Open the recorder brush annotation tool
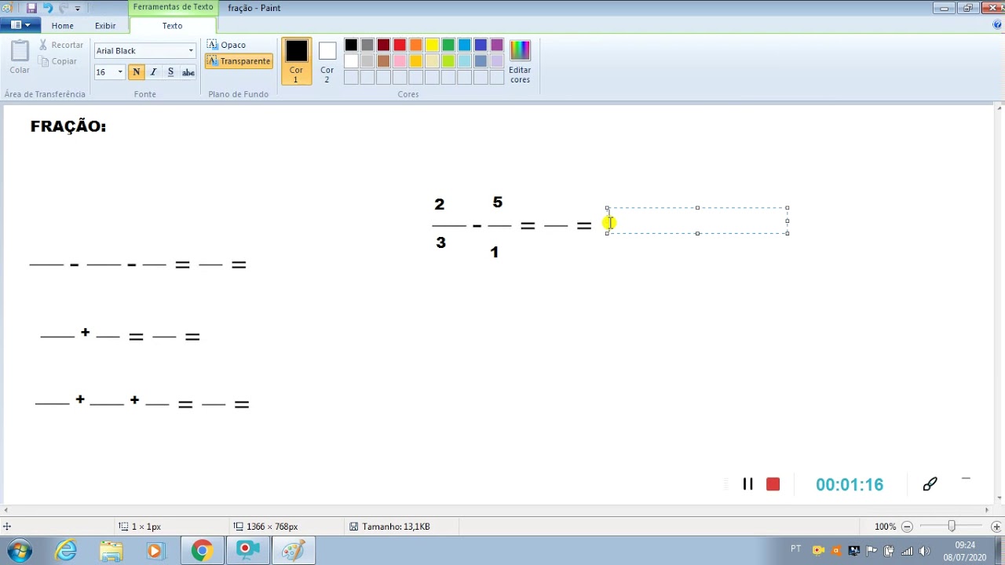The image size is (1005, 565). tap(930, 484)
